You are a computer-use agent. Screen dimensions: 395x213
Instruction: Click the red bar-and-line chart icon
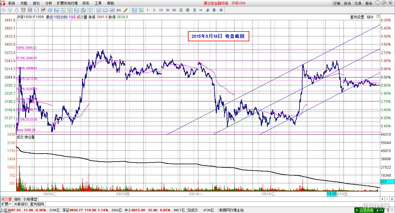pos(112,10)
